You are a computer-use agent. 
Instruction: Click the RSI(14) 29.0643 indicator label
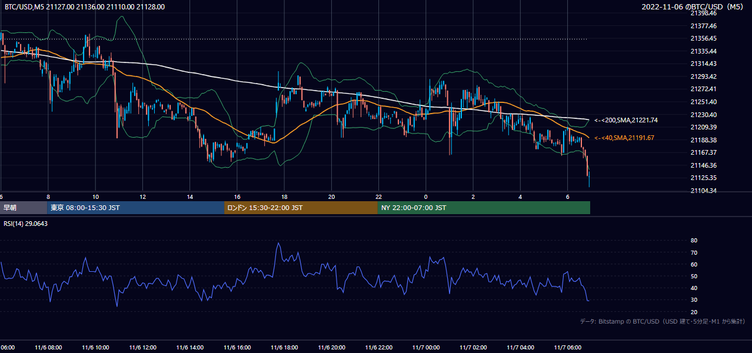pyautogui.click(x=25, y=224)
